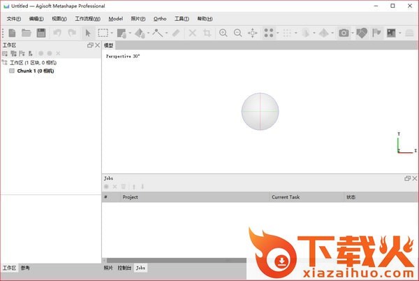Toggle Show Images thumbnail icon

391,33
